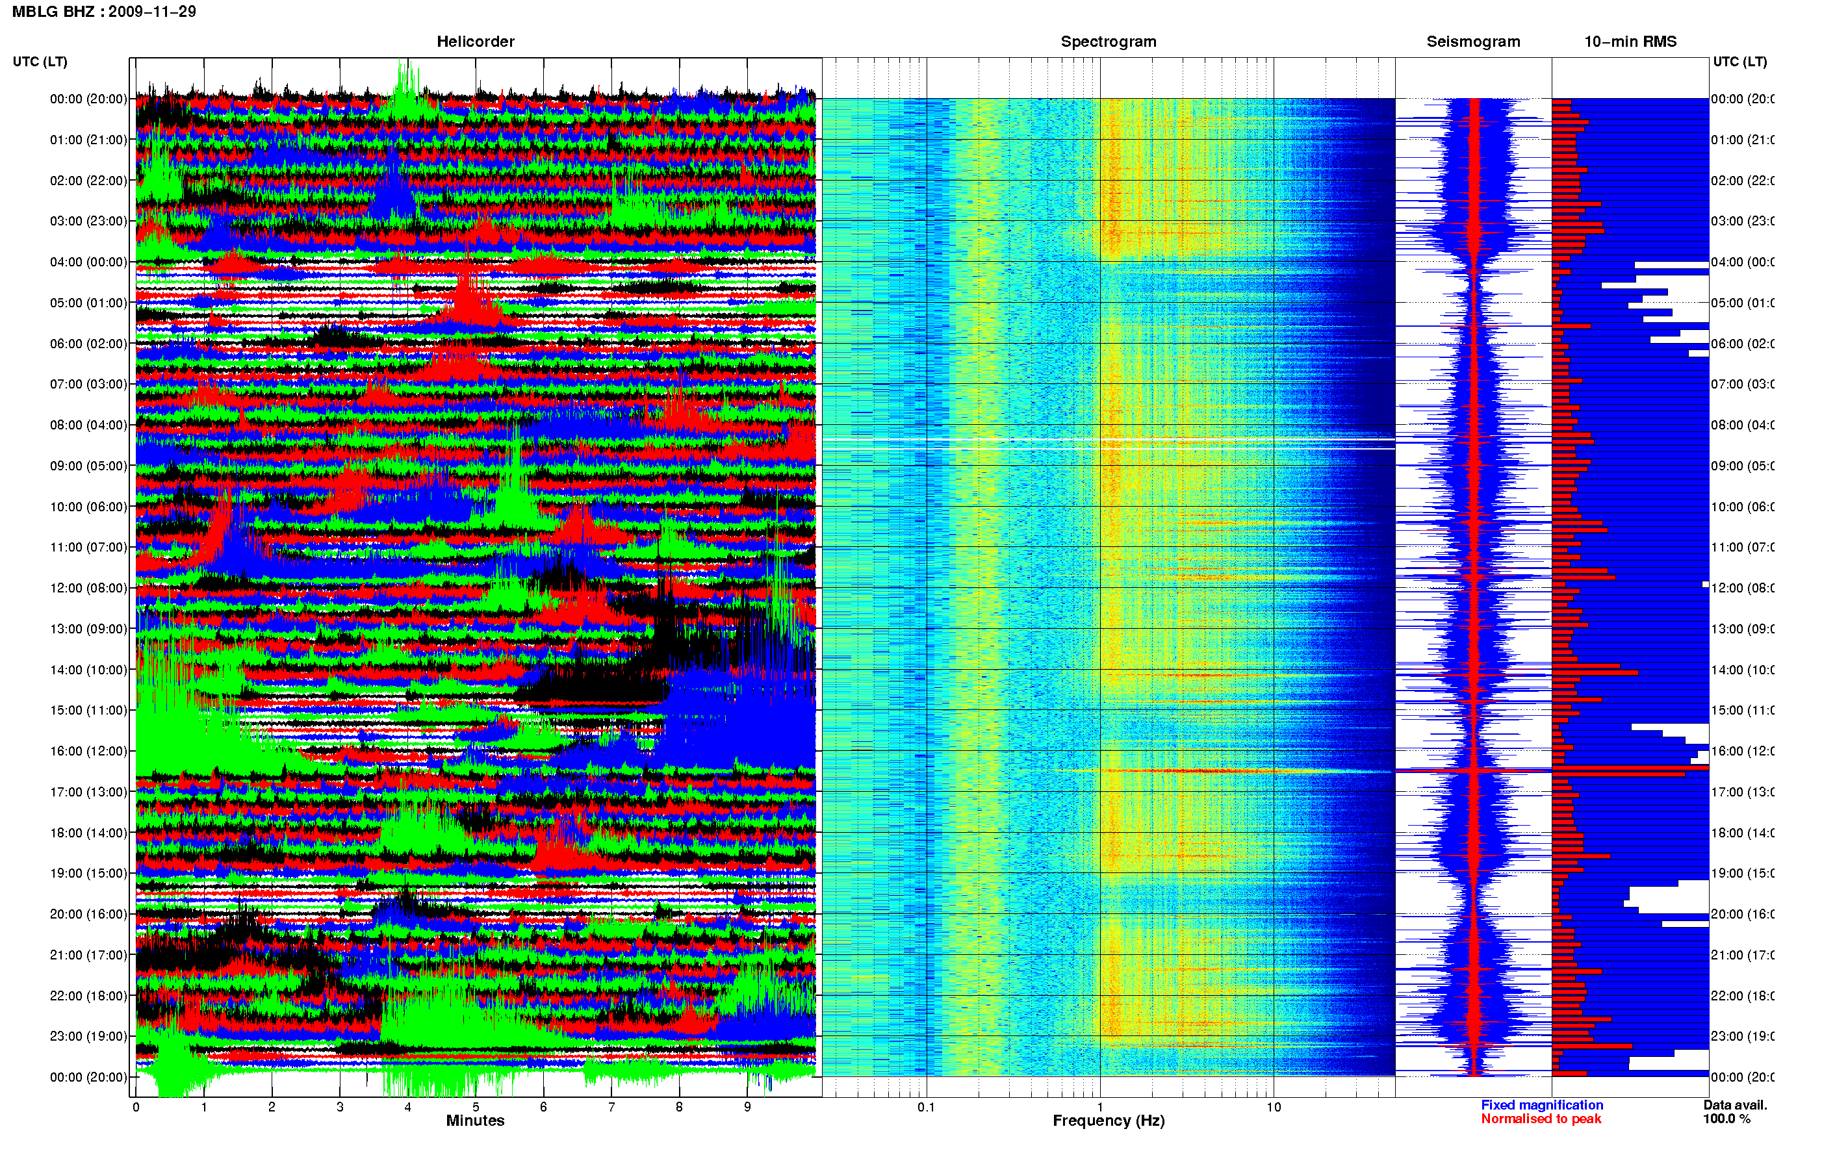Viewport: 1848px width, 1155px height.
Task: Click the left '16:00 (12:00)' time label
Action: click(x=88, y=751)
